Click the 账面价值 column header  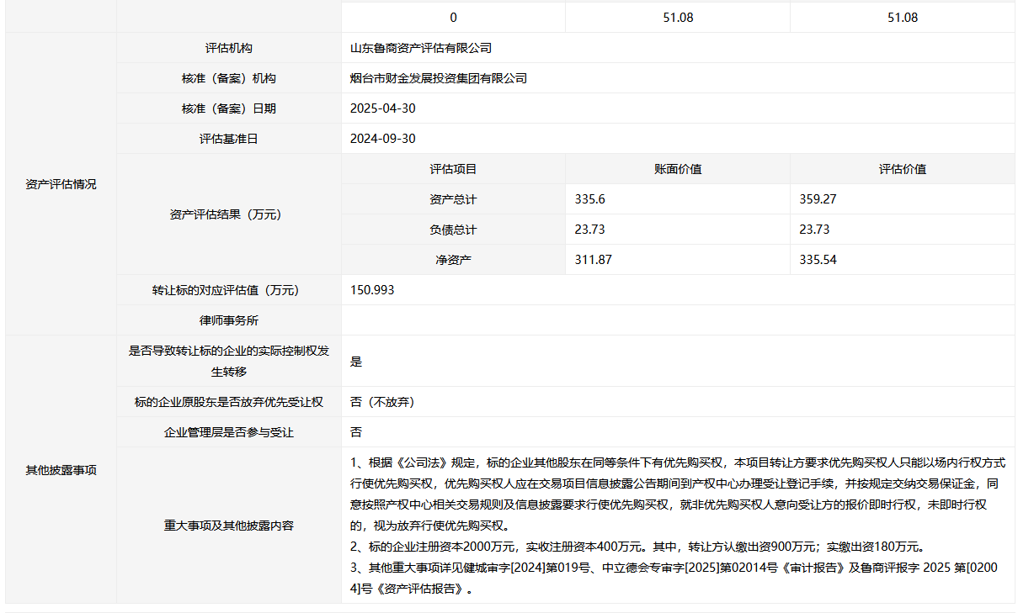(x=678, y=169)
